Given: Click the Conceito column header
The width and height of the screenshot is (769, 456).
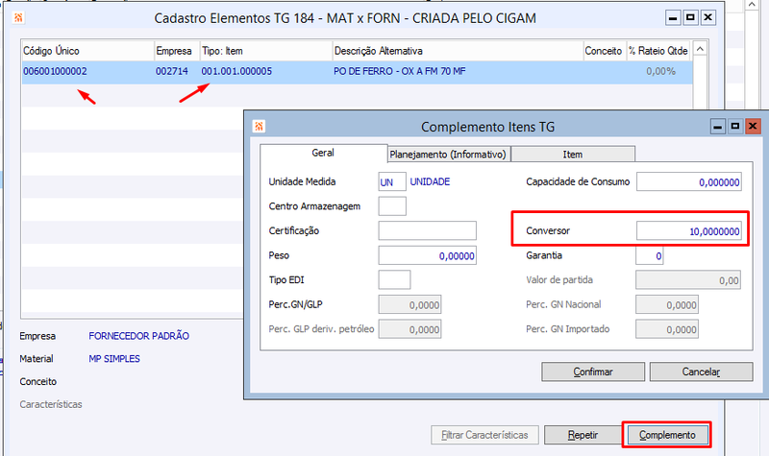Looking at the screenshot, I should [605, 51].
